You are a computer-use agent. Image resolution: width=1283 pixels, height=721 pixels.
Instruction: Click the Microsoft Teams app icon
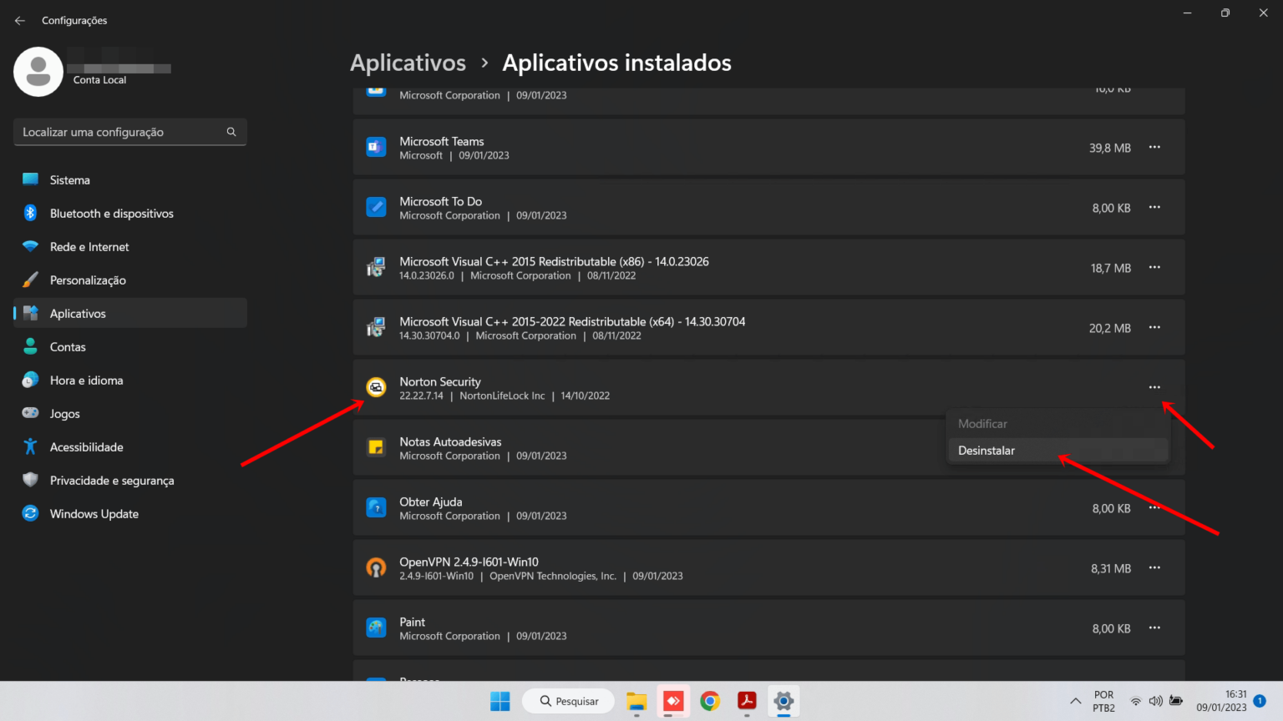click(376, 146)
